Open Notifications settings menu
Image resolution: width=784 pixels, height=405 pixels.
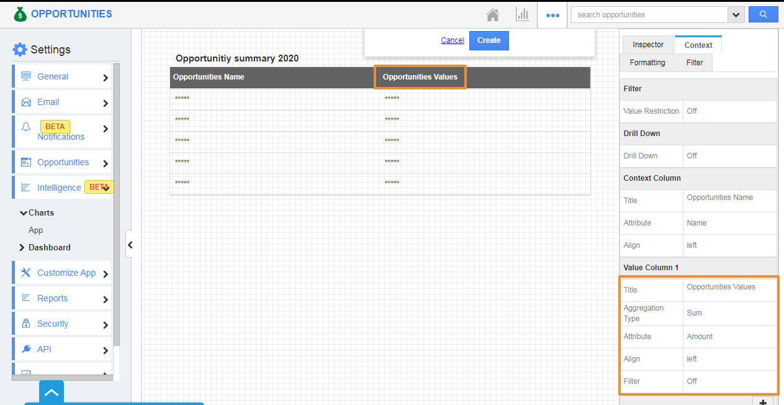click(61, 132)
